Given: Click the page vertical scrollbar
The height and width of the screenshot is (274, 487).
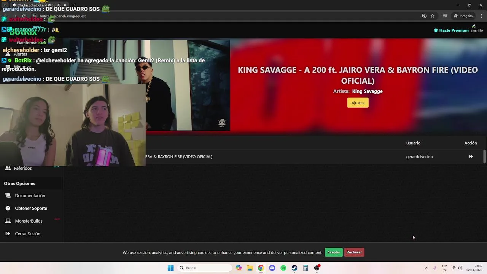Looking at the screenshot, I should point(484,157).
